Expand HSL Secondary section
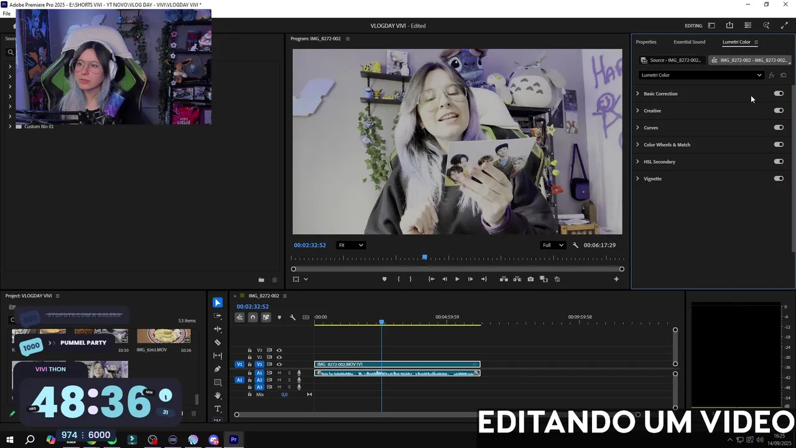This screenshot has width=796, height=448. (637, 162)
